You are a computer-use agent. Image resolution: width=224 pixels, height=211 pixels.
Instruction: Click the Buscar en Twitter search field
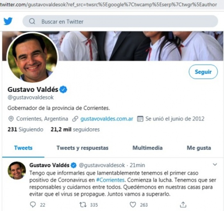point(120,21)
